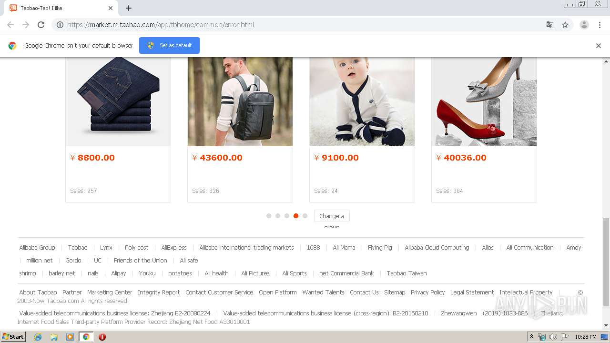This screenshot has width=610, height=343.
Task: Open Alibaba Cloud Computing link
Action: coord(437,248)
